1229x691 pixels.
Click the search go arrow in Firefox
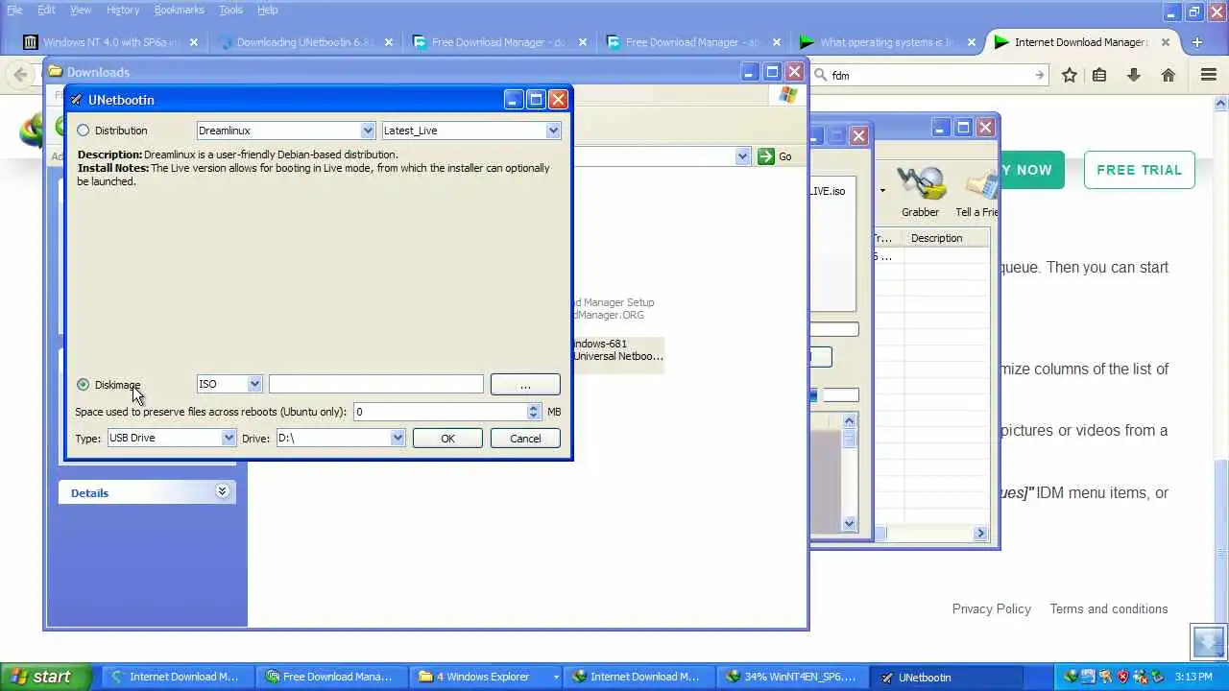pos(1039,75)
